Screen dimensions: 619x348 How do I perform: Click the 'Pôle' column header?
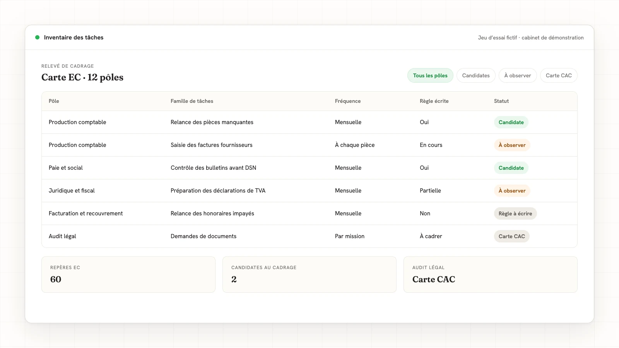(54, 101)
